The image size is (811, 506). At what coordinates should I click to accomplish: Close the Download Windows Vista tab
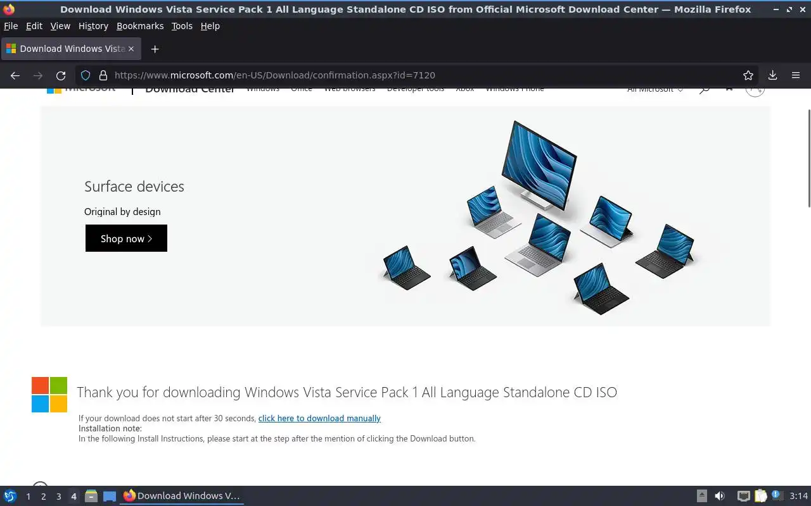[x=131, y=49]
